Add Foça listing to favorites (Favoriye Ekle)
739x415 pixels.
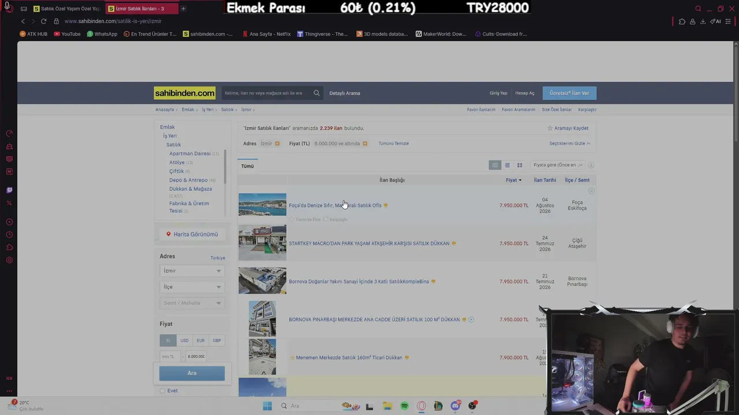click(x=305, y=220)
